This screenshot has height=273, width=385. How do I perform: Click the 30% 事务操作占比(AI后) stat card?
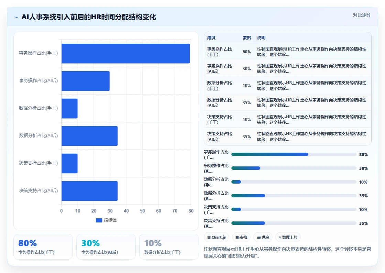tap(106, 247)
